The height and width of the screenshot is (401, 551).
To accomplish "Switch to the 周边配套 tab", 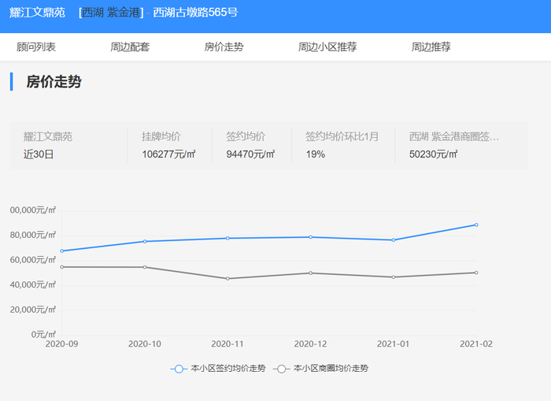I will [130, 47].
